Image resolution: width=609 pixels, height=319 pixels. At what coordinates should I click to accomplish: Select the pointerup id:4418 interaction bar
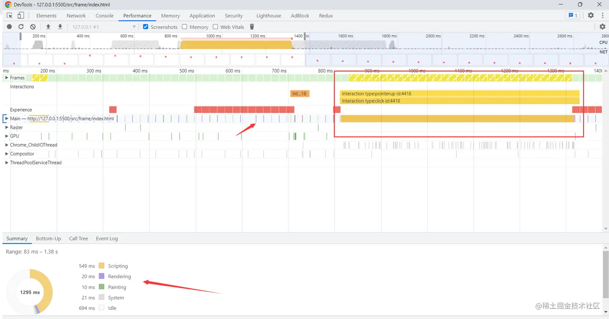coord(460,94)
